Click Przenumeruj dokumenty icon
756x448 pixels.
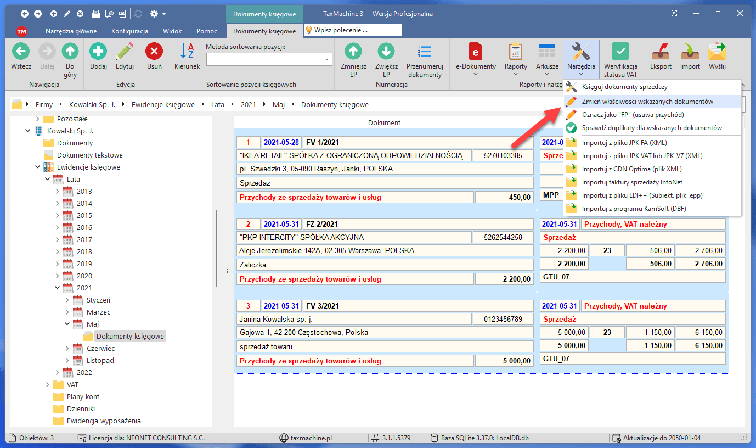(x=425, y=52)
